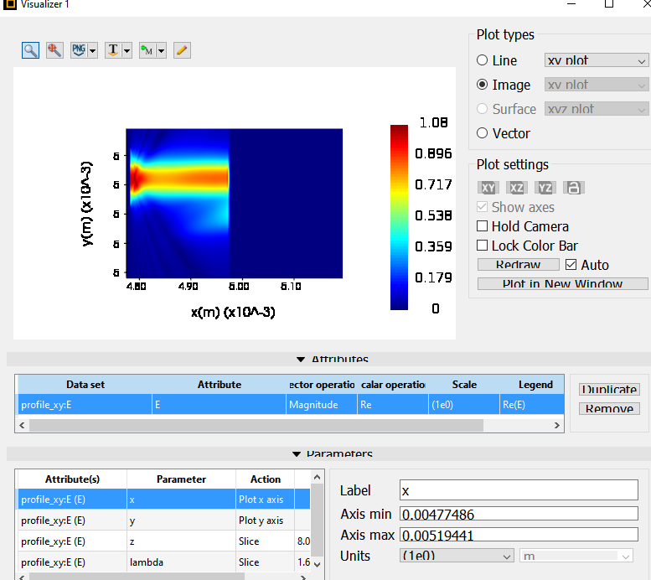Viewport: 651px width, 580px height.
Task: Select the parameter row for x
Action: pos(164,500)
